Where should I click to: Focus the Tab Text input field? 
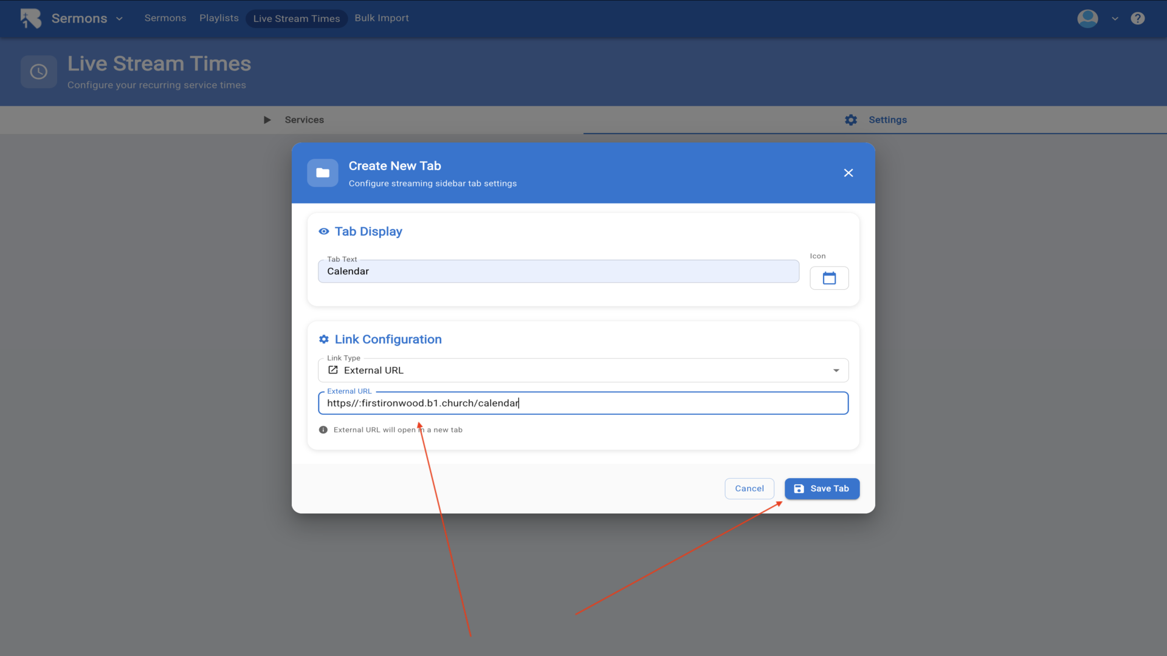click(x=558, y=272)
